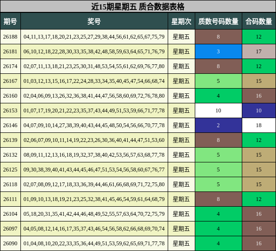The image size is (276, 251).
Task: Click period number 26167
Action: click(x=10, y=81)
